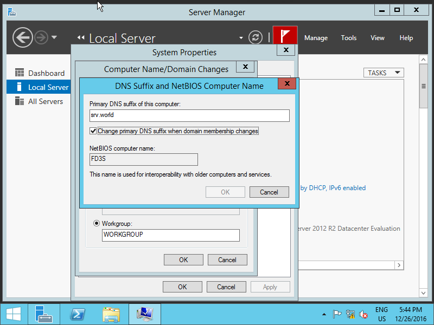Screen dimensions: 434x325
Task: Expand the dropdown arrow beside refresh
Action: pos(241,38)
